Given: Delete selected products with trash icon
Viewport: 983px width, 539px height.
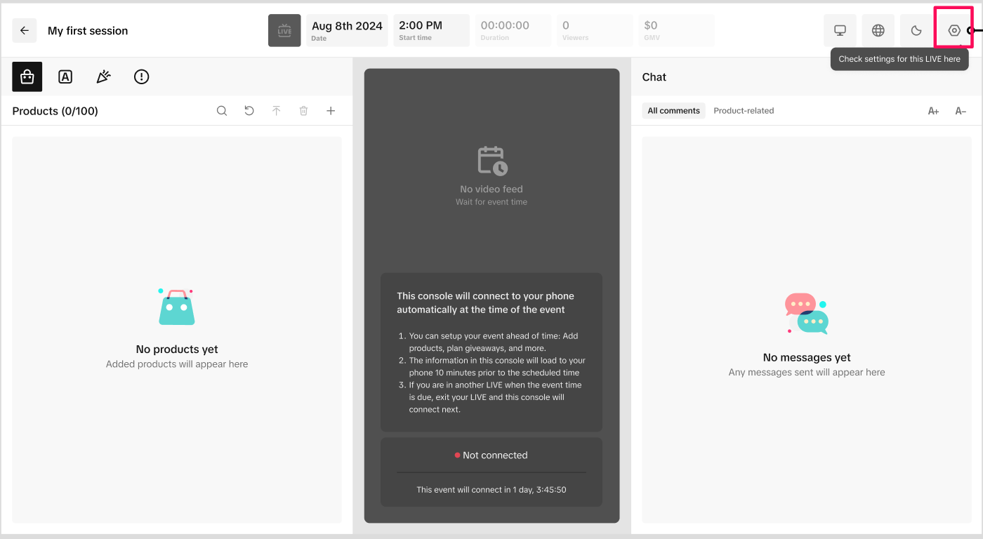Looking at the screenshot, I should (303, 111).
